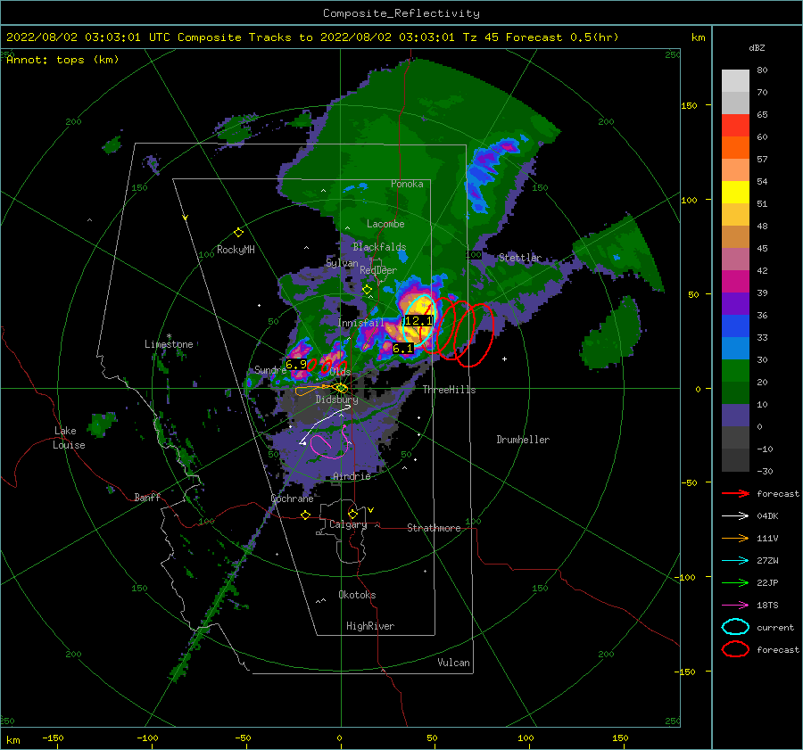Click the yellow marker near RockyMH
This screenshot has height=750, width=803.
(x=238, y=233)
